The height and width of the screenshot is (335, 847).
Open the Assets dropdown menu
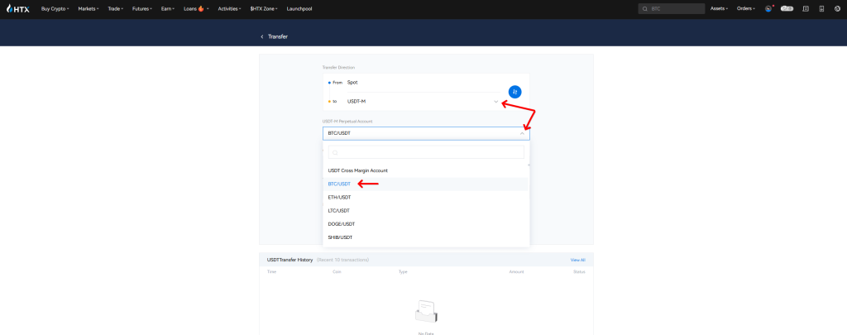pyautogui.click(x=719, y=8)
